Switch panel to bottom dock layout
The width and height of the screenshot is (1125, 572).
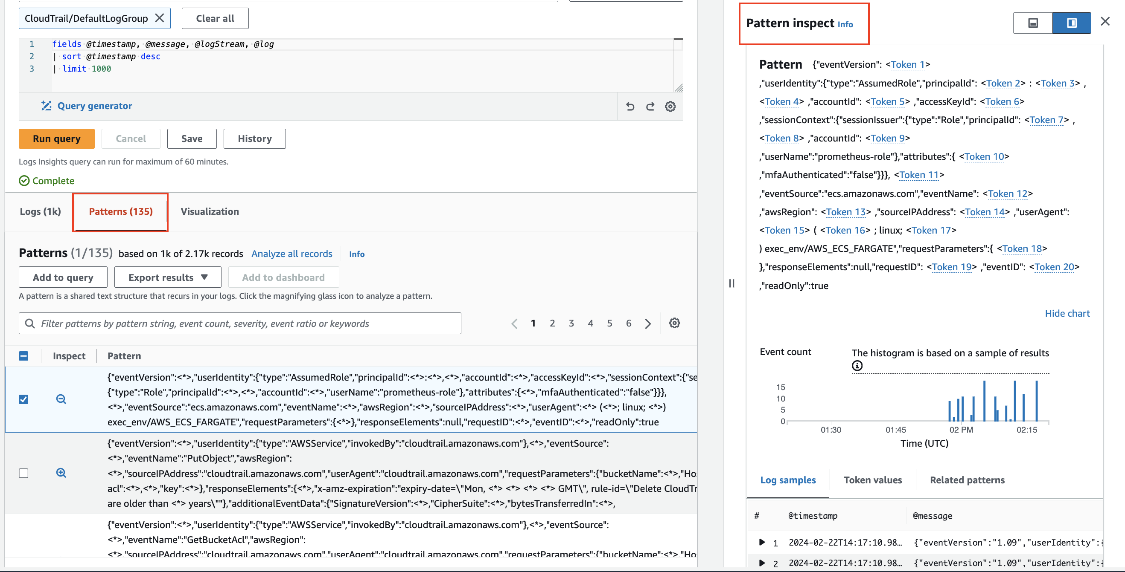(1033, 23)
